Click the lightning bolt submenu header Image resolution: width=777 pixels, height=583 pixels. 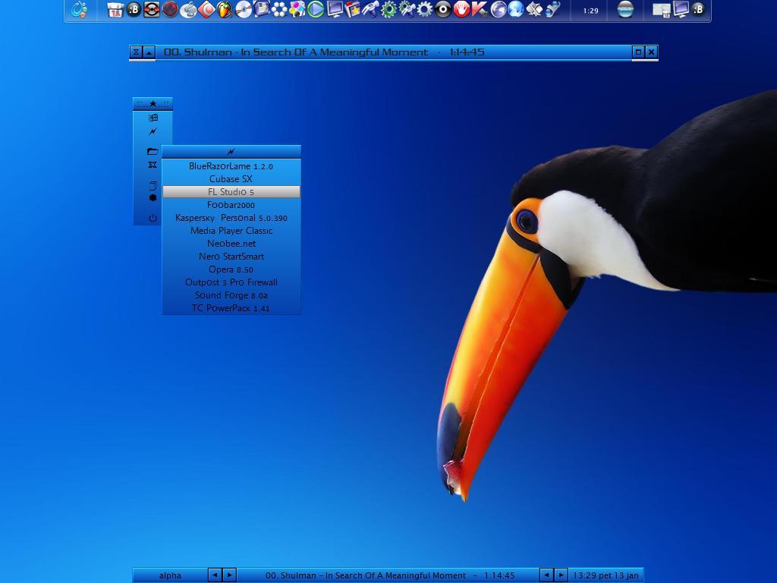click(231, 152)
